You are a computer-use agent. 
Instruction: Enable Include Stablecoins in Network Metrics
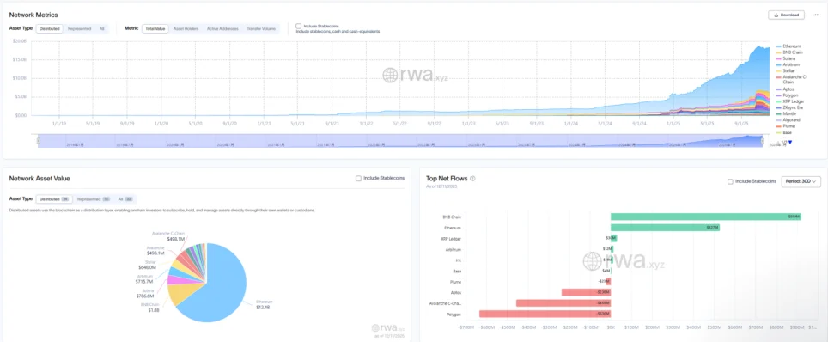pos(299,26)
